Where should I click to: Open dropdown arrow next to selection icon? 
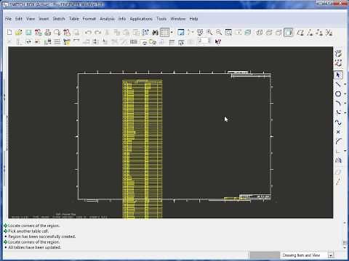[172, 32]
